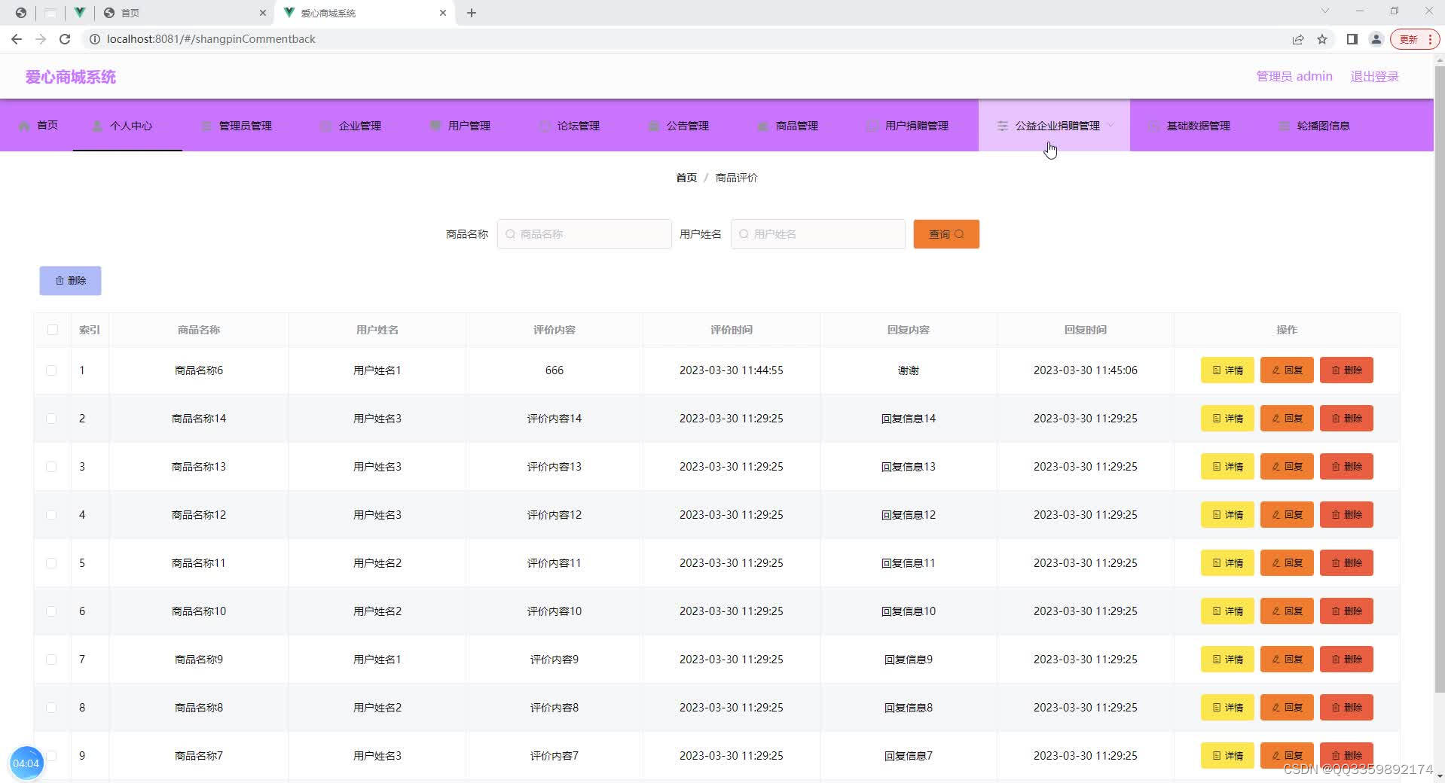Open the 首页 navigation menu item
This screenshot has height=783, width=1445.
click(x=38, y=125)
